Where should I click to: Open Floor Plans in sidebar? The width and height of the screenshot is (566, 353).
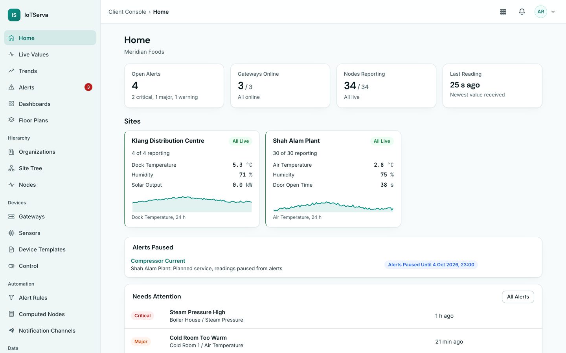pyautogui.click(x=50, y=120)
